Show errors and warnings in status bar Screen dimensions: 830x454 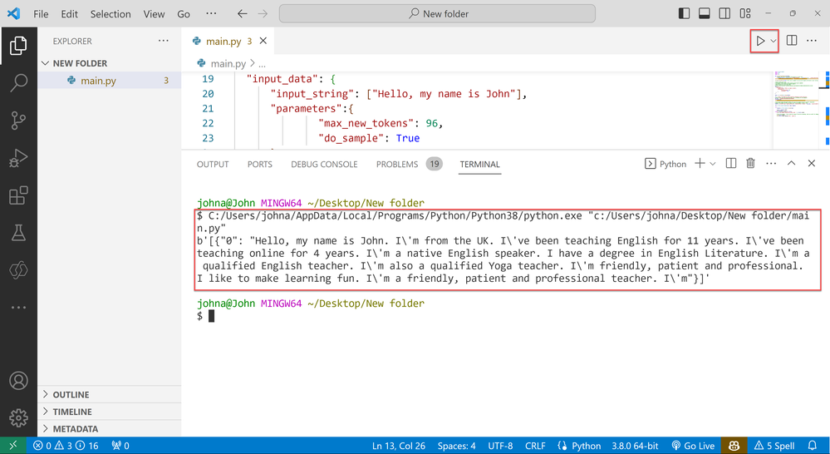[66, 446]
